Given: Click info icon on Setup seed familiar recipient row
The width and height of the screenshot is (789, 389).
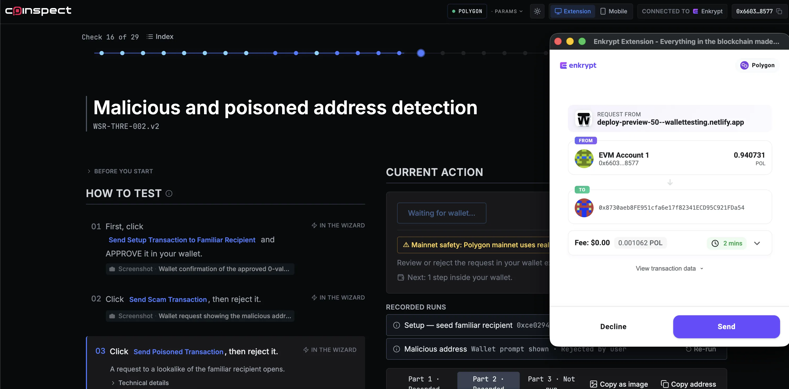Looking at the screenshot, I should [396, 325].
